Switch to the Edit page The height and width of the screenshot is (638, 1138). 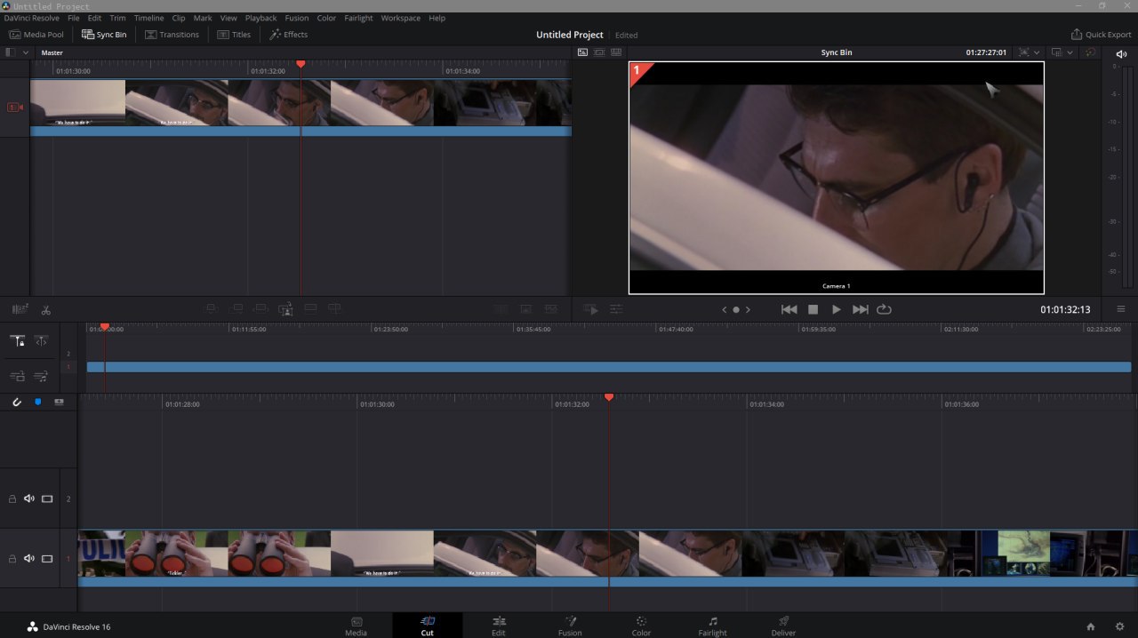(x=499, y=626)
